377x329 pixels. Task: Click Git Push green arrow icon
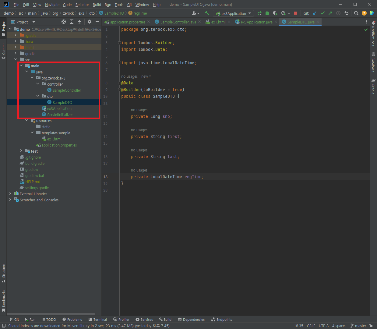(330, 13)
